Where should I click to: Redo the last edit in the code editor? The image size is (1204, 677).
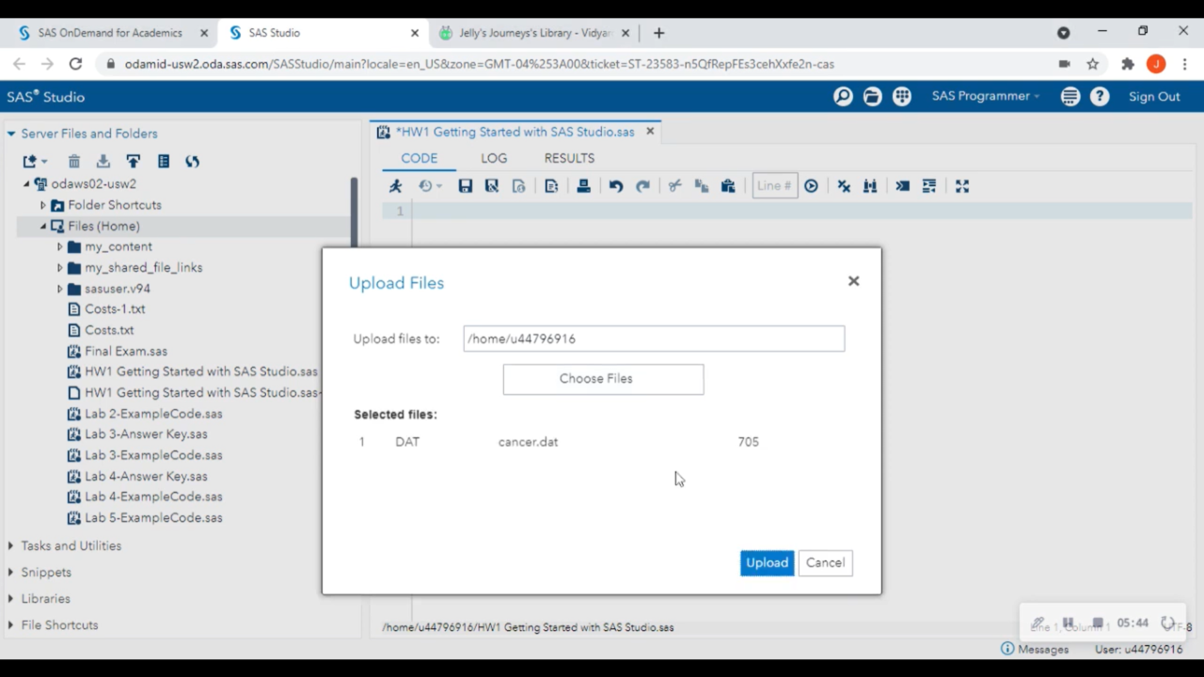pos(643,186)
